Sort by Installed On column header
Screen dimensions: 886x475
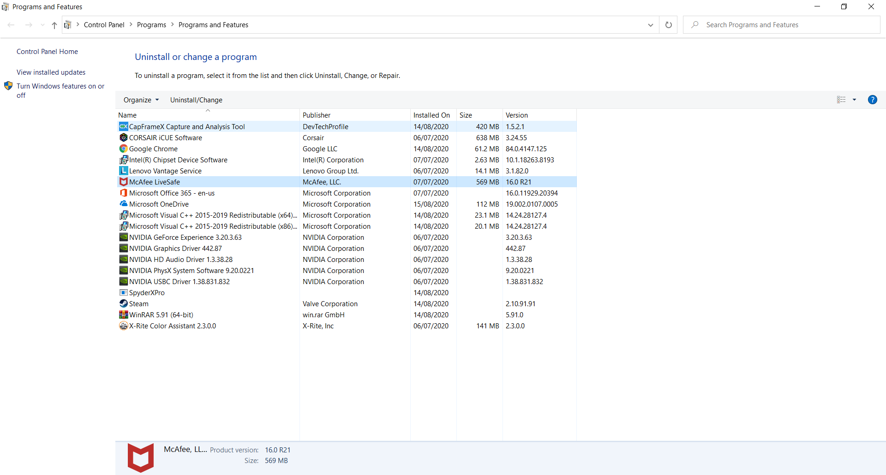pyautogui.click(x=433, y=115)
